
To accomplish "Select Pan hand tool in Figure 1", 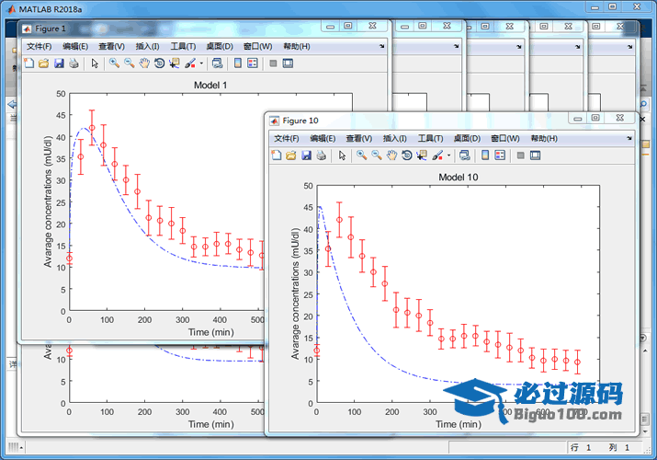I will pyautogui.click(x=144, y=63).
